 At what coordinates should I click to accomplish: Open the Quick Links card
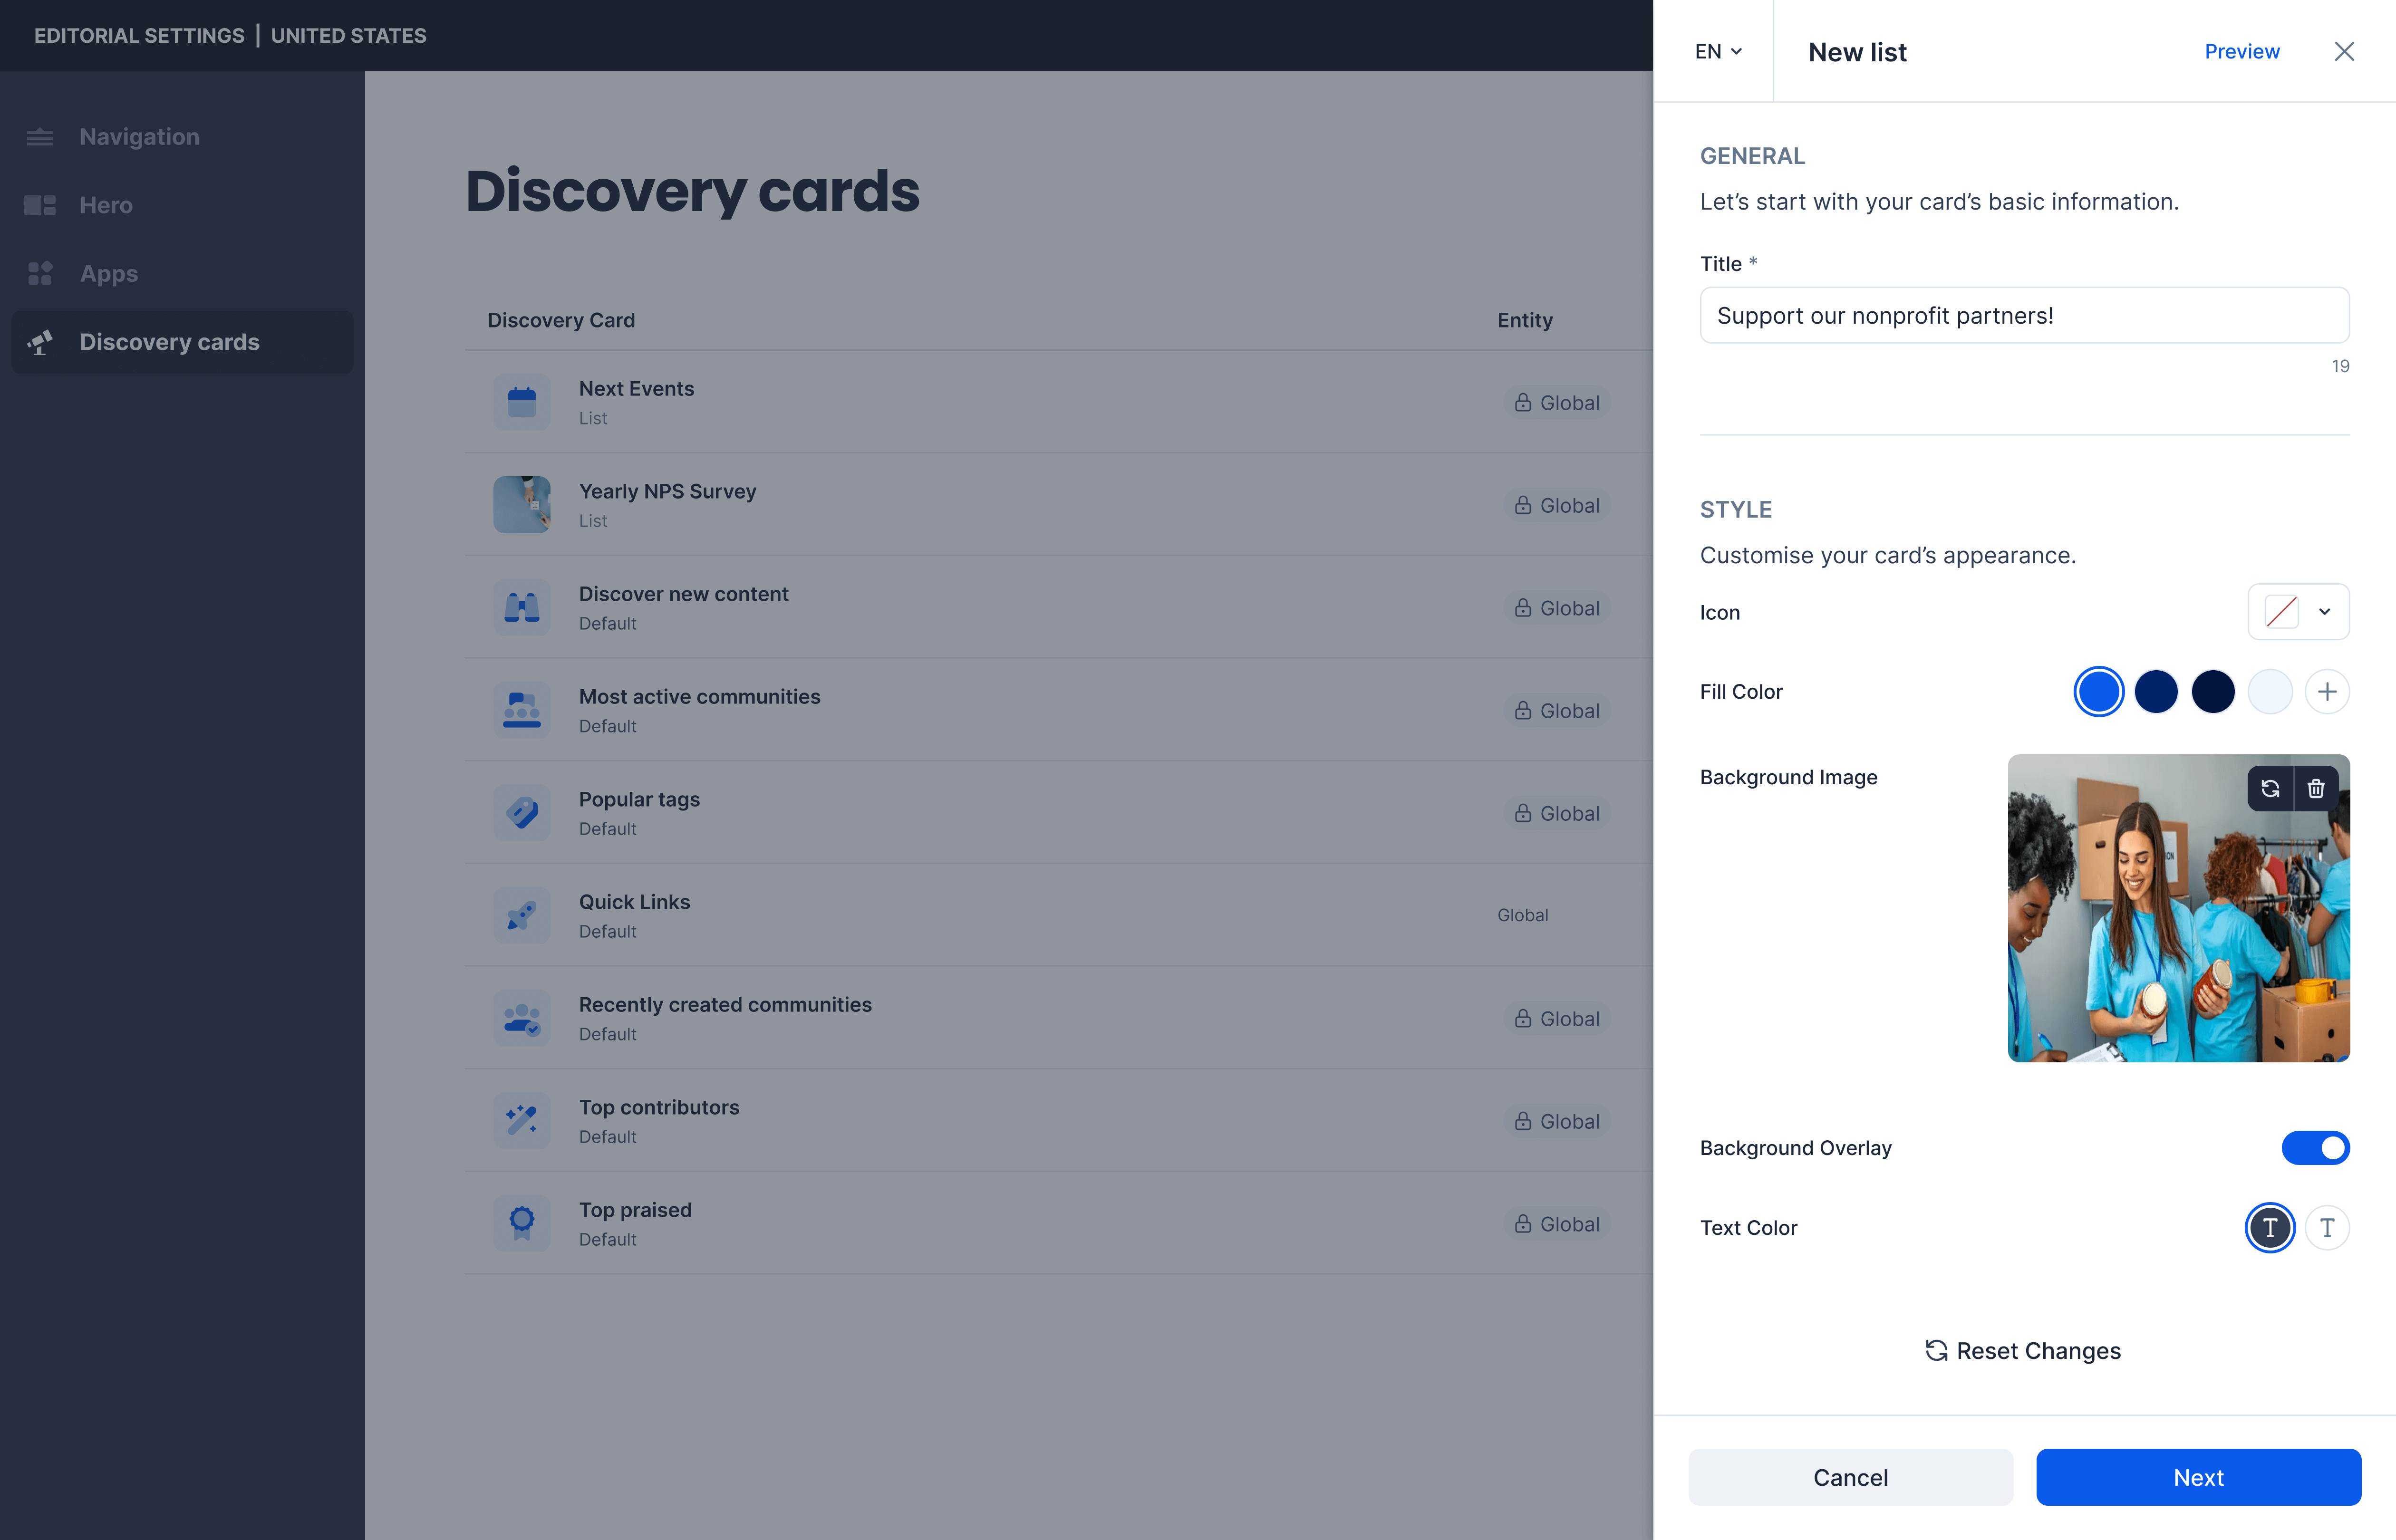tap(1058, 915)
